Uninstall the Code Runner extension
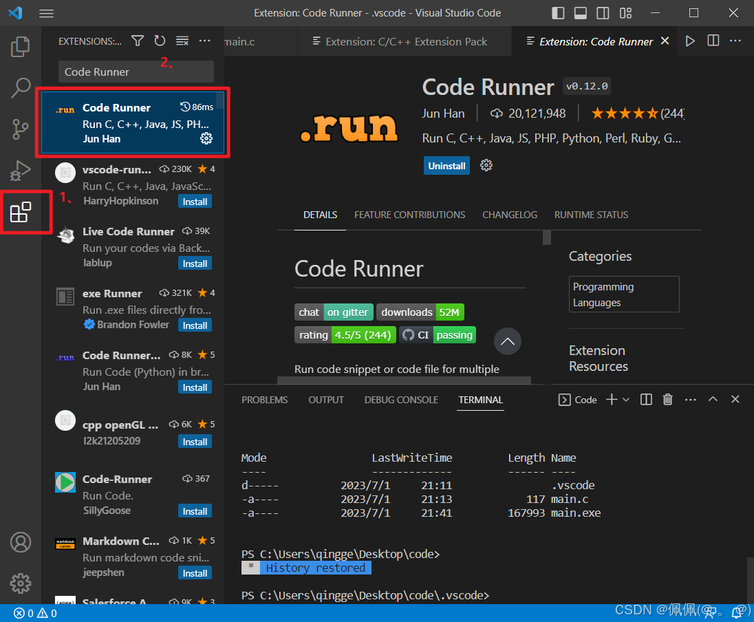754x622 pixels. pos(446,166)
